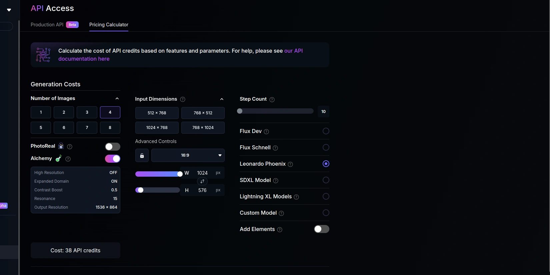This screenshot has height=275, width=550.
Task: Click the Step Count slider handle
Action: [240, 111]
